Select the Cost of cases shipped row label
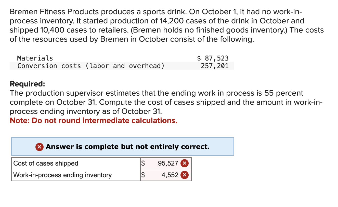The height and width of the screenshot is (207, 338). 46,163
